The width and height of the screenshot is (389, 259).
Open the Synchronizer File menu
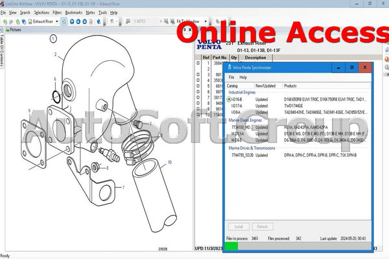point(231,77)
